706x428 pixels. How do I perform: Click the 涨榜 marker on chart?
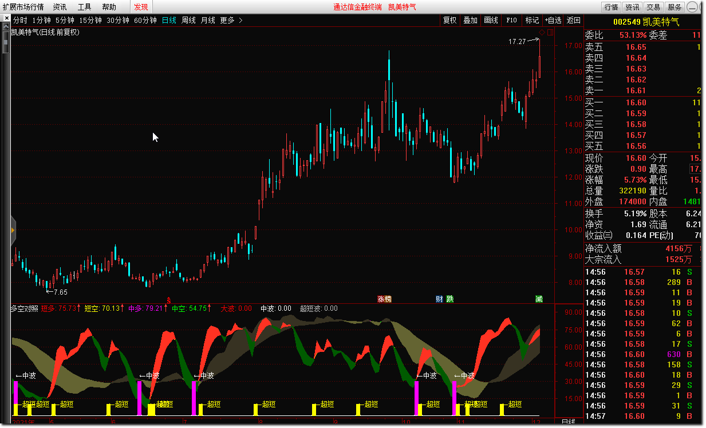coord(384,299)
